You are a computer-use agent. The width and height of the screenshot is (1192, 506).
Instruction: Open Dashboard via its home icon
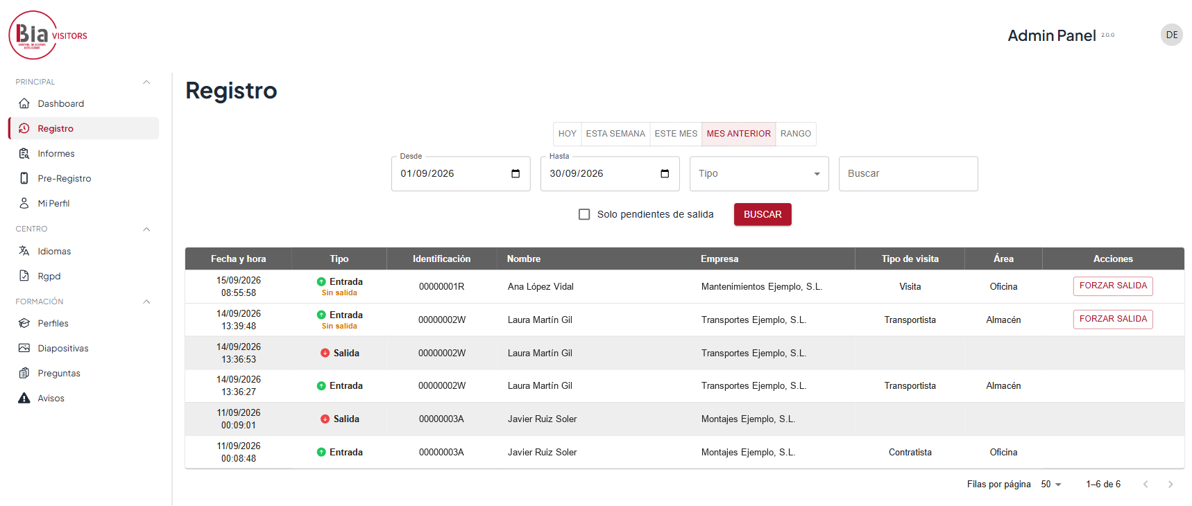(24, 103)
